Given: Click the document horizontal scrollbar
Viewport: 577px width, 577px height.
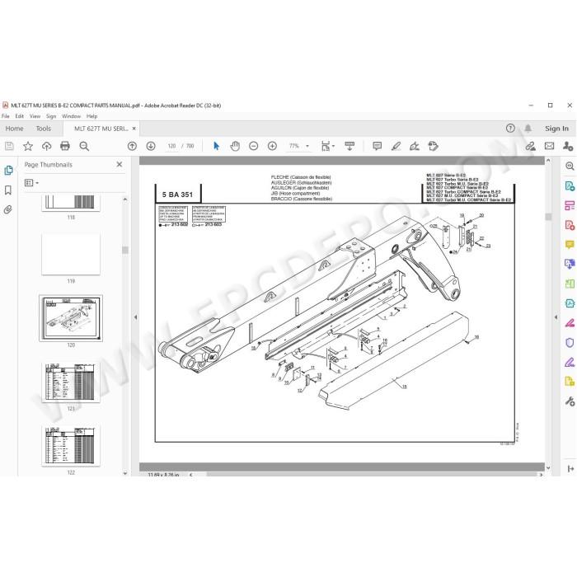Looking at the screenshot, I should (372, 474).
